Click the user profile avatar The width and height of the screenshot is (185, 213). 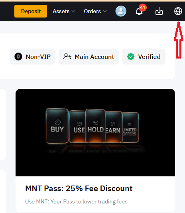(x=121, y=11)
